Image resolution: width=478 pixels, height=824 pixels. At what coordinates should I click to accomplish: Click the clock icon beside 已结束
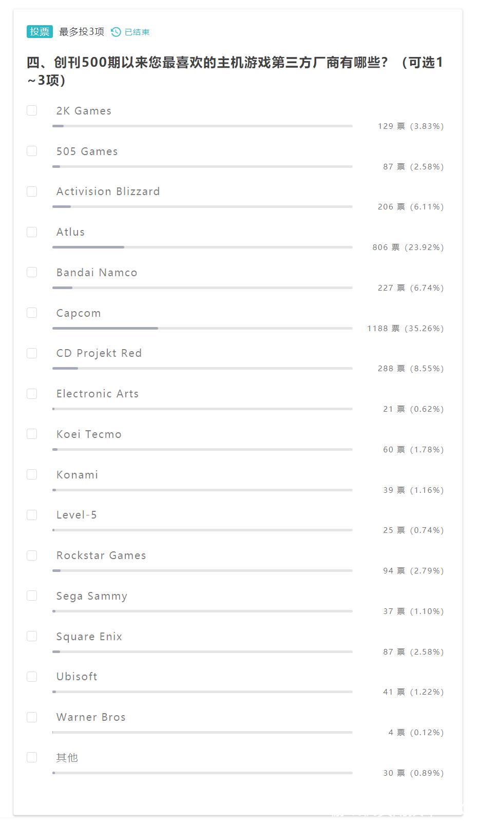[x=116, y=32]
